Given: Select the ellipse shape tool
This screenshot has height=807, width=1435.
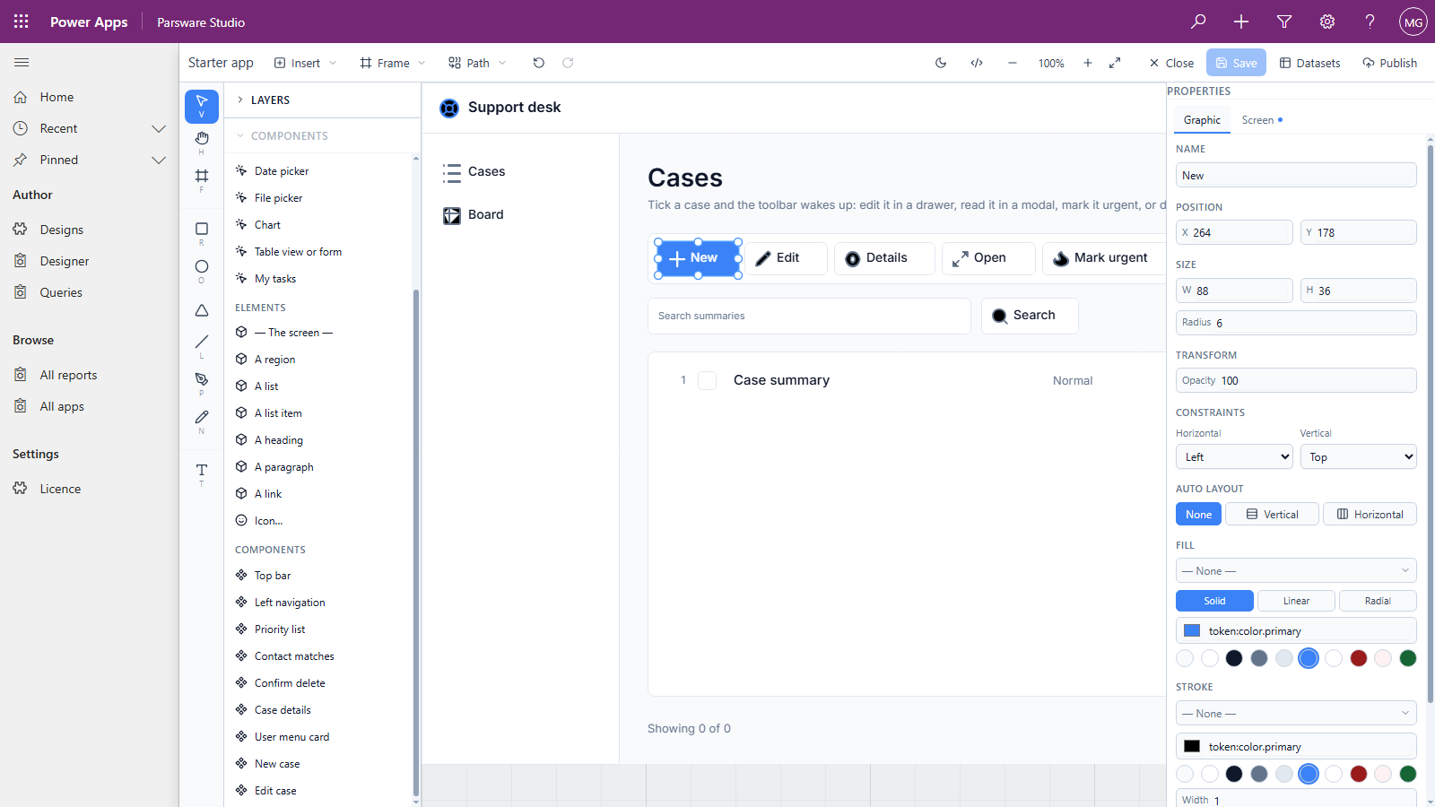Looking at the screenshot, I should tap(202, 271).
